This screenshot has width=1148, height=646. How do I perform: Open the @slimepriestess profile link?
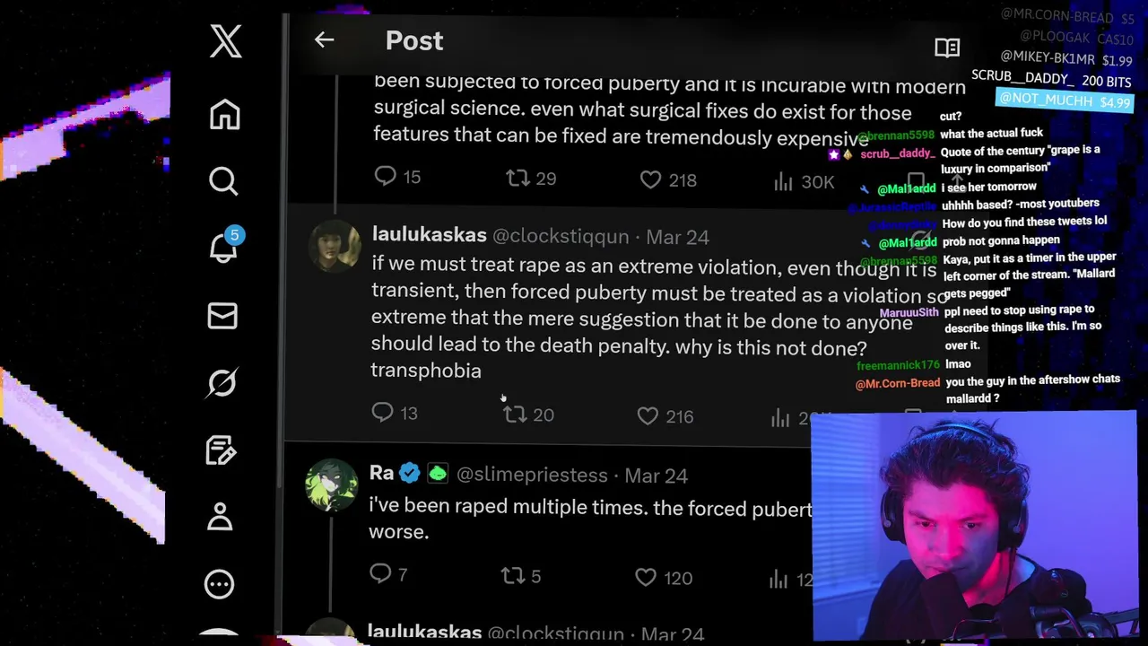(x=532, y=476)
